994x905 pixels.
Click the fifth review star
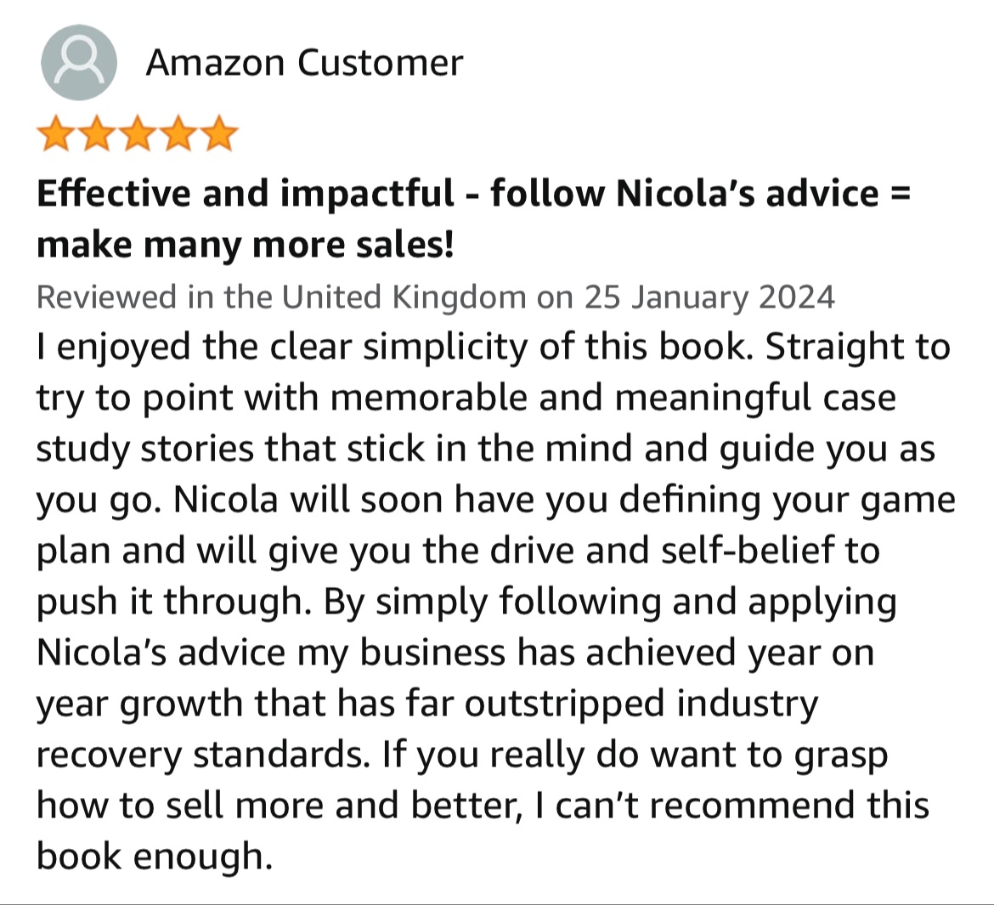coord(219,133)
